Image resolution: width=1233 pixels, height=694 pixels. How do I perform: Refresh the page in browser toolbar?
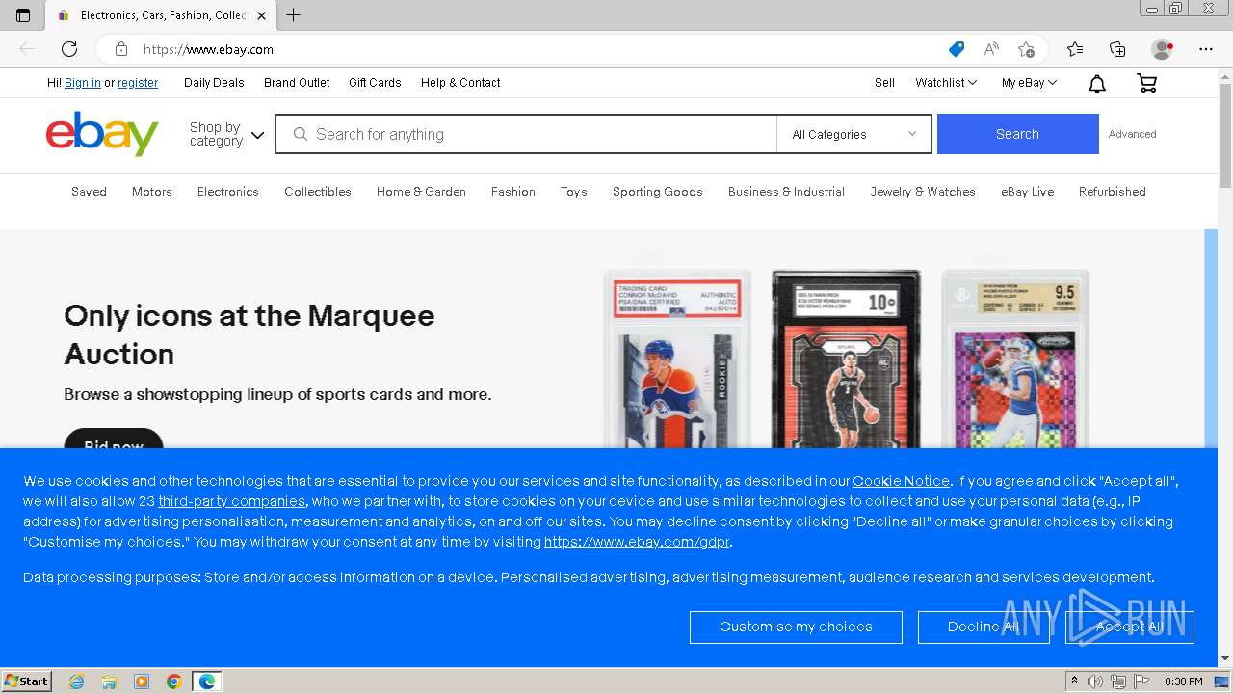pyautogui.click(x=69, y=49)
